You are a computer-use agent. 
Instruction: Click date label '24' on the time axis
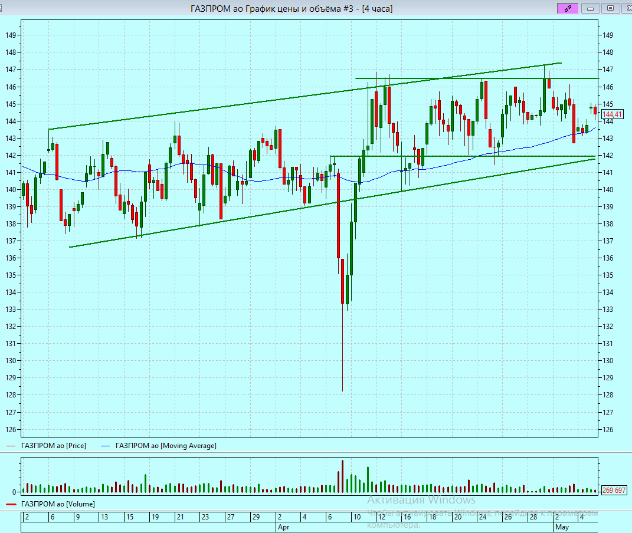(483, 517)
